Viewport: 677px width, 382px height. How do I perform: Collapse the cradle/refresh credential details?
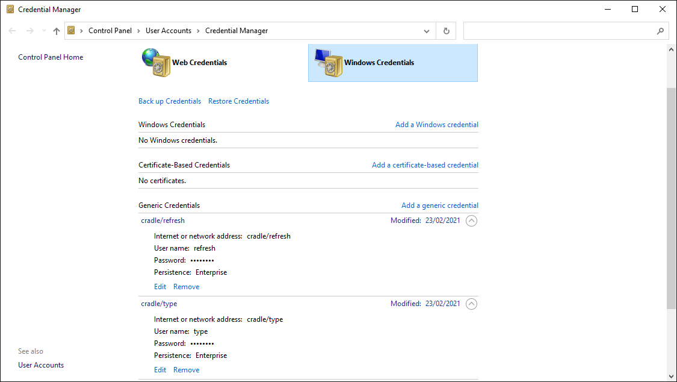click(x=471, y=221)
